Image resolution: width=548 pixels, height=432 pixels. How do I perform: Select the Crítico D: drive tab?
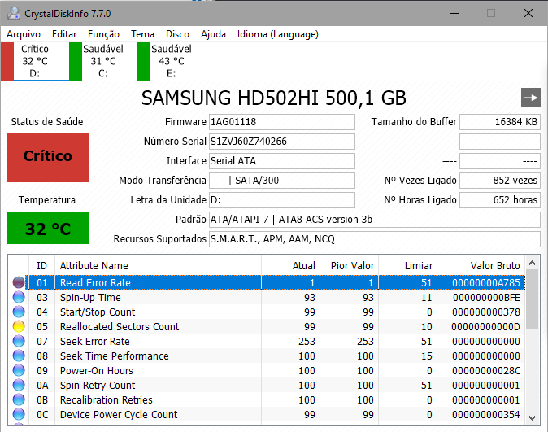click(35, 62)
